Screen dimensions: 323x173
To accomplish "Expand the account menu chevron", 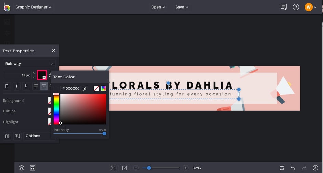I will 315,8.
